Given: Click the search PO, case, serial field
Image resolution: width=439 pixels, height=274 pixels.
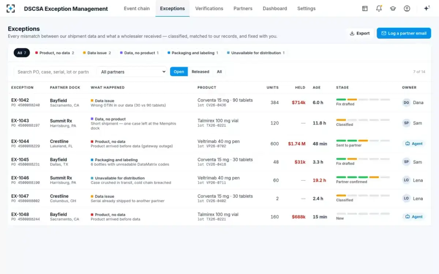Looking at the screenshot, I should point(54,72).
